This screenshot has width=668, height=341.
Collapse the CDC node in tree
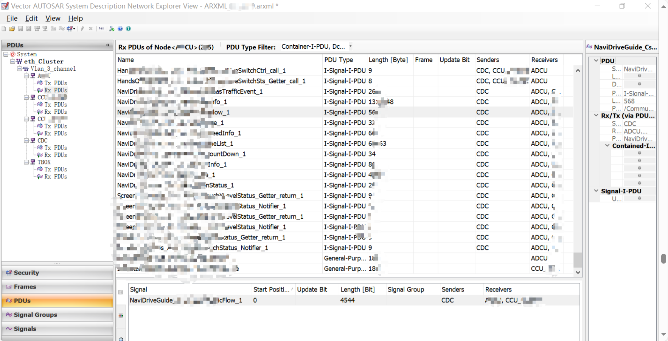click(x=26, y=140)
